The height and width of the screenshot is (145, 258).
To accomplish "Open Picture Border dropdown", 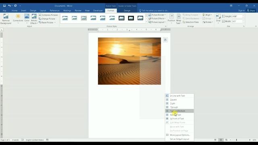I will [157, 15].
